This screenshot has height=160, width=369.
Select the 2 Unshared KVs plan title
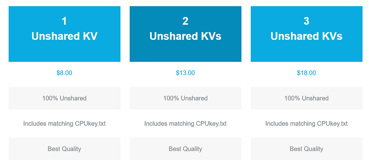tap(185, 36)
